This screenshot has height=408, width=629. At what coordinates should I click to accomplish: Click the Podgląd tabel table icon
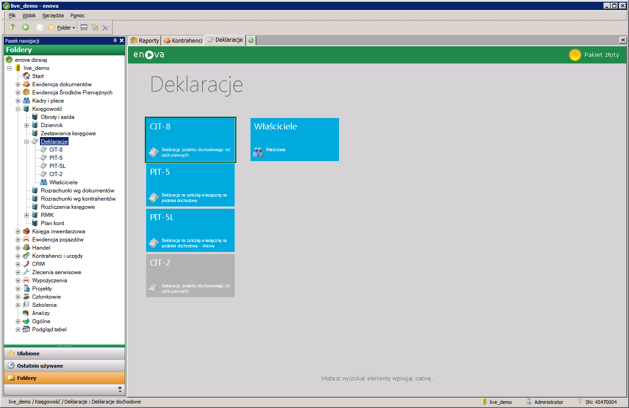click(x=26, y=329)
